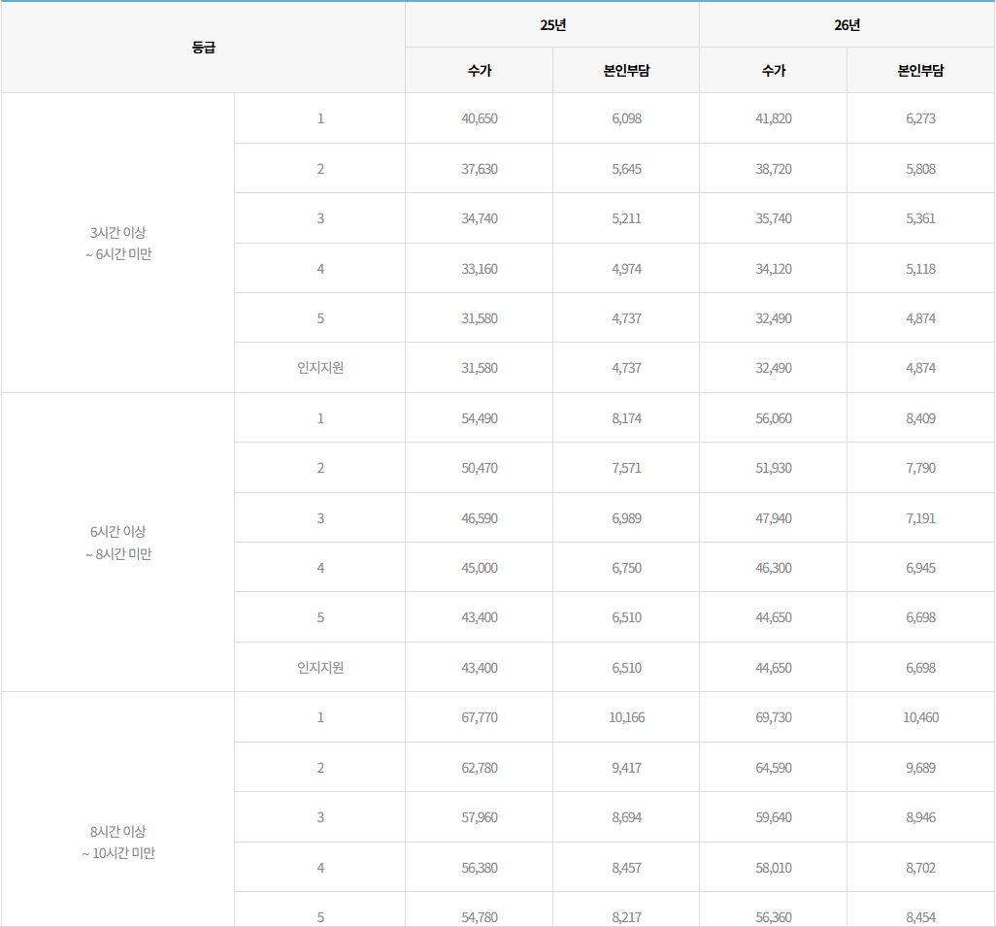
Task: Click the 수가 subheader under 25년
Action: [x=479, y=71]
